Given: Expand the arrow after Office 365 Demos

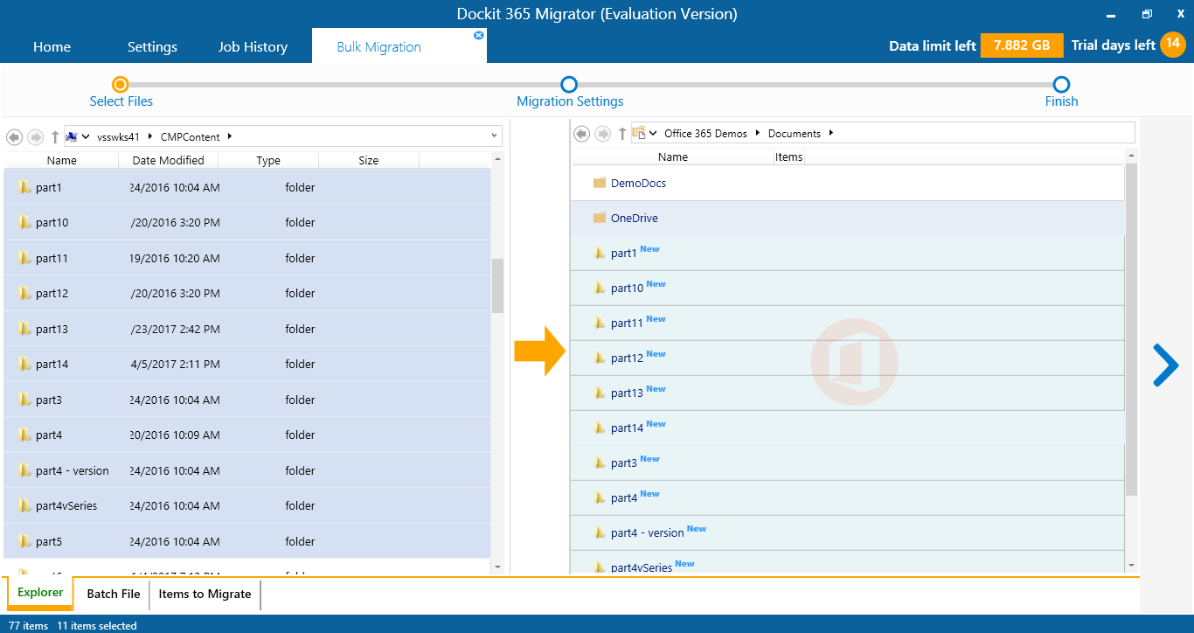Looking at the screenshot, I should point(758,133).
